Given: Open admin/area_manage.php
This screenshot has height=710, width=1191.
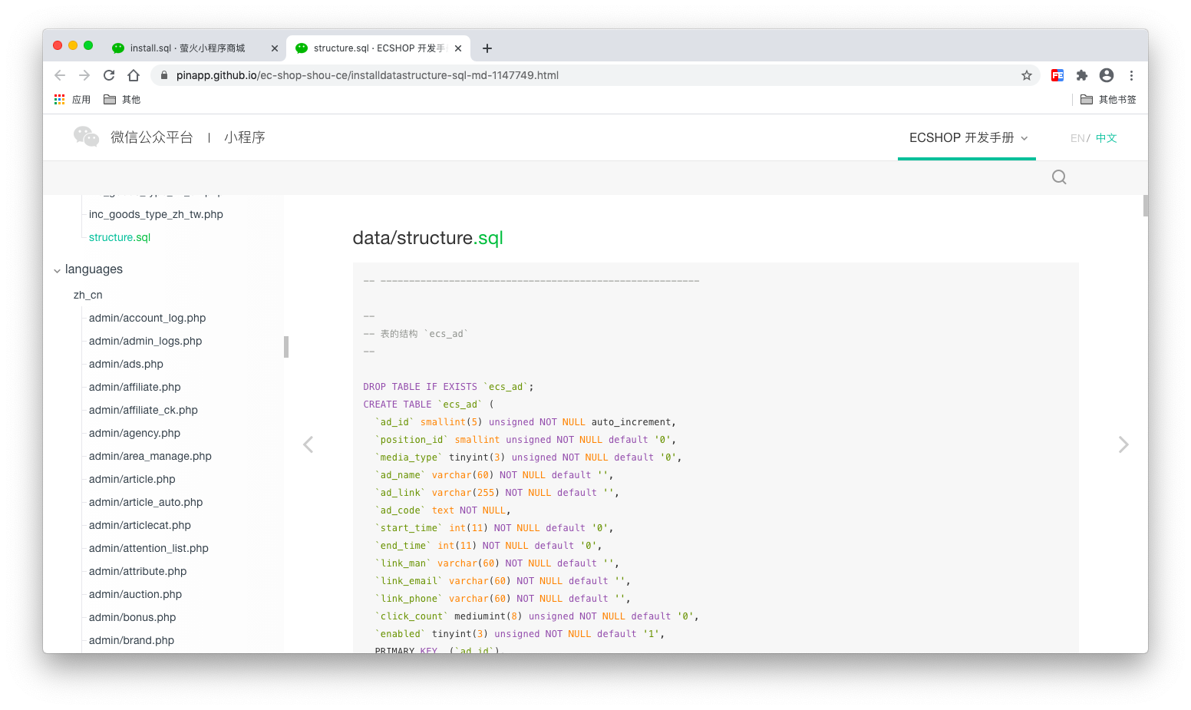Looking at the screenshot, I should [150, 456].
